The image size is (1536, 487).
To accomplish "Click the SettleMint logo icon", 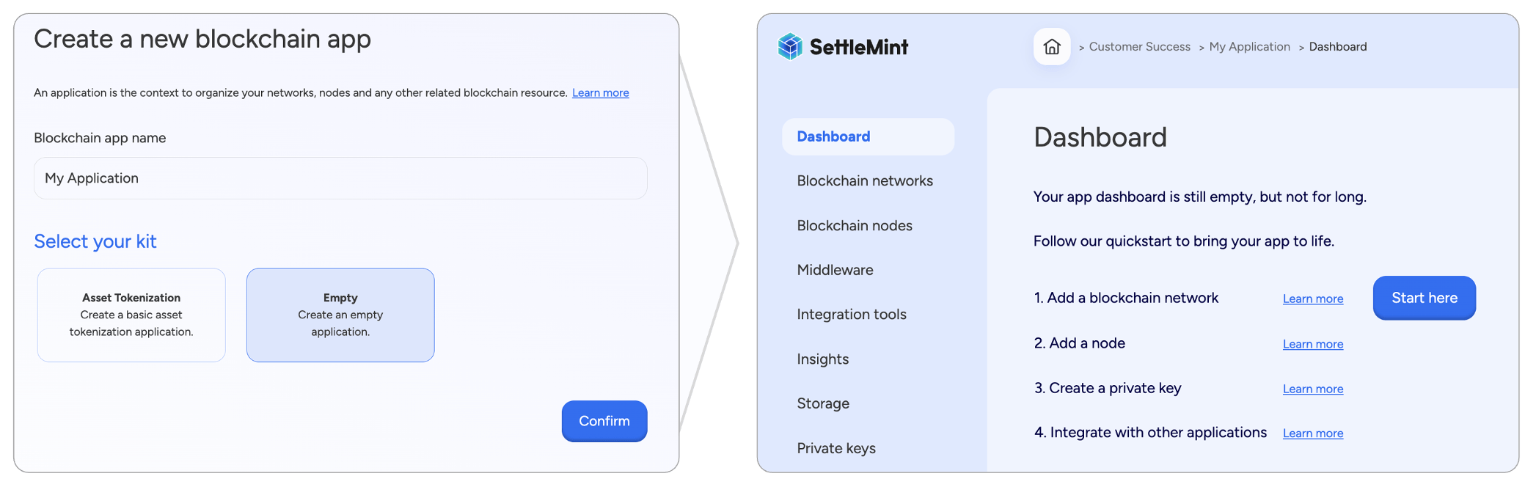I will point(789,46).
